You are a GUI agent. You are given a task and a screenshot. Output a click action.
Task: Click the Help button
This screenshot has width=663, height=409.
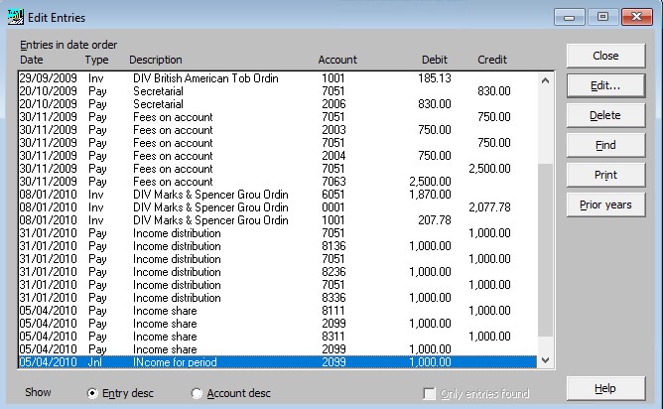click(605, 389)
